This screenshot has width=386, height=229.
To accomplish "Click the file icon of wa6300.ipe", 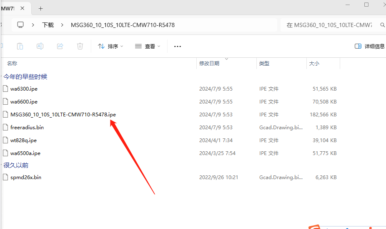I will tap(5, 89).
